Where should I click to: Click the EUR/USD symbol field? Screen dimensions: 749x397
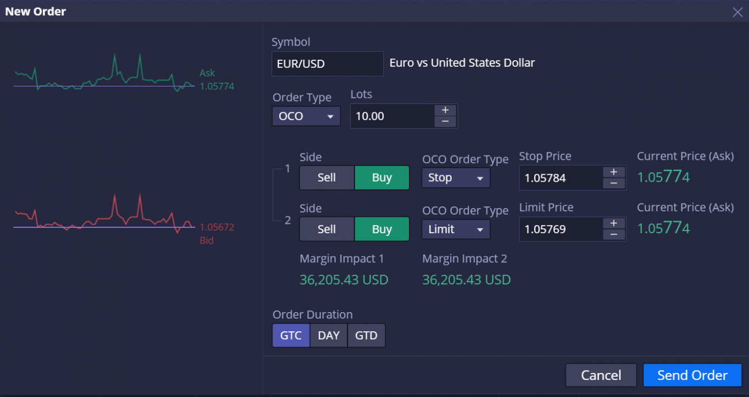coord(327,64)
